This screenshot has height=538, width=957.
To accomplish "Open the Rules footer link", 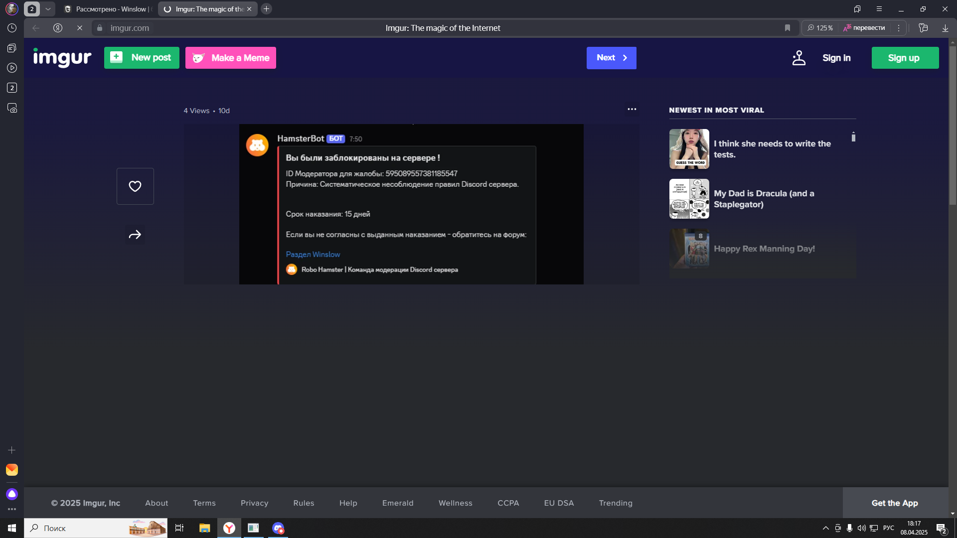I will click(304, 503).
